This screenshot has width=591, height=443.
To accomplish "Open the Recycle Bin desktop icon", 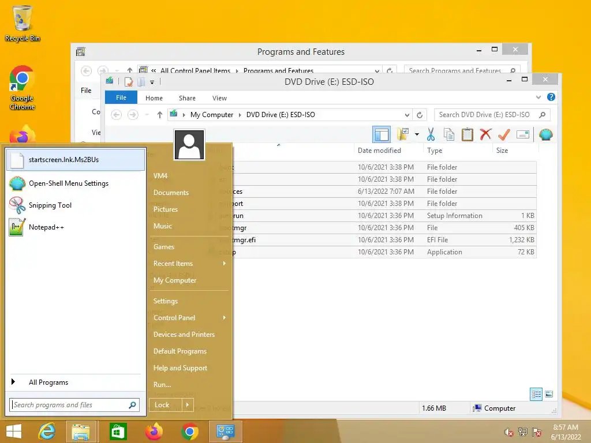I will click(x=23, y=23).
